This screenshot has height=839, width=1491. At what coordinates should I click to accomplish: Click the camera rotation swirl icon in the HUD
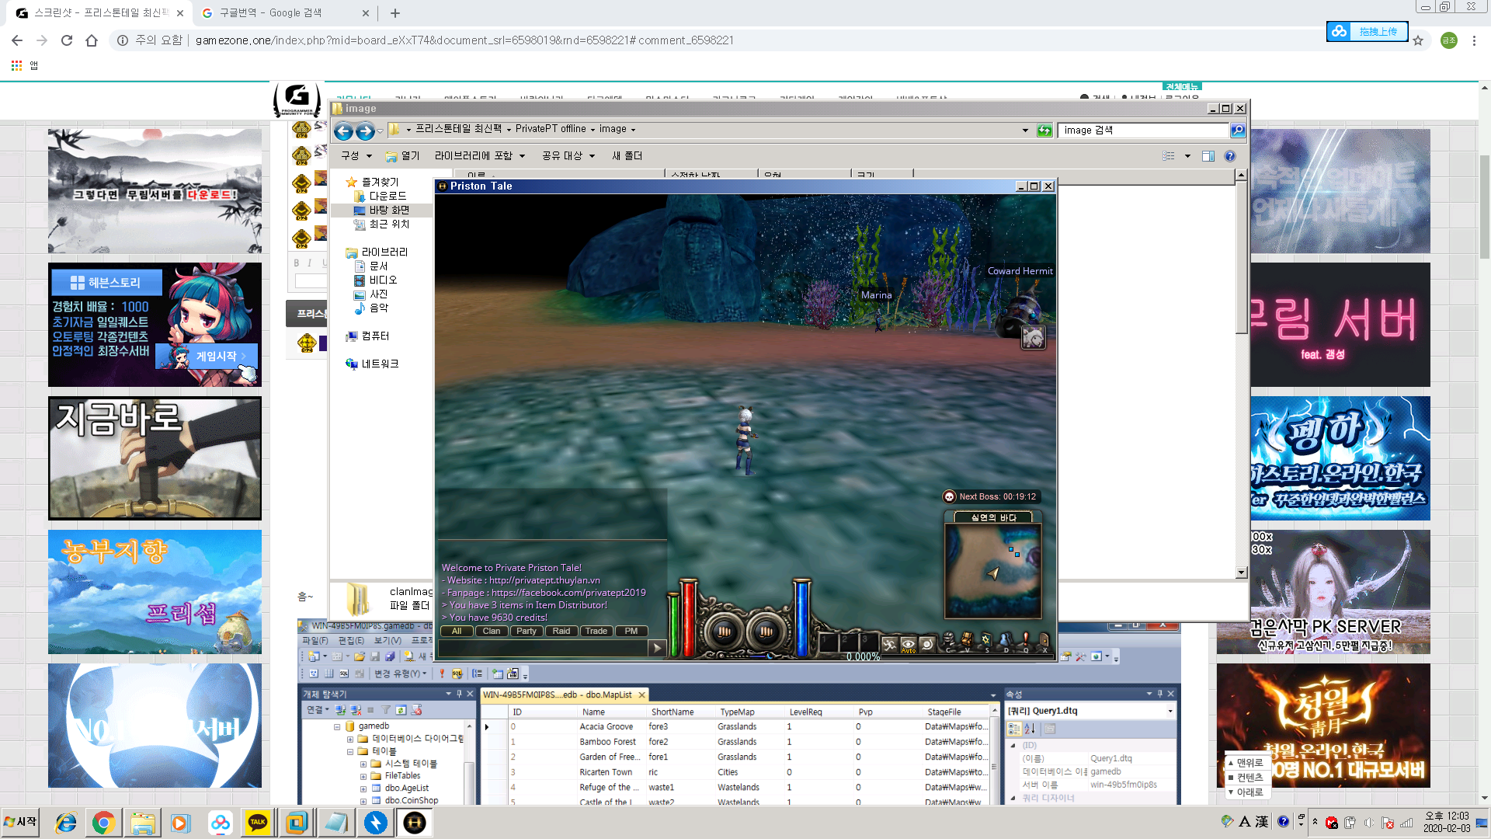[x=926, y=644]
